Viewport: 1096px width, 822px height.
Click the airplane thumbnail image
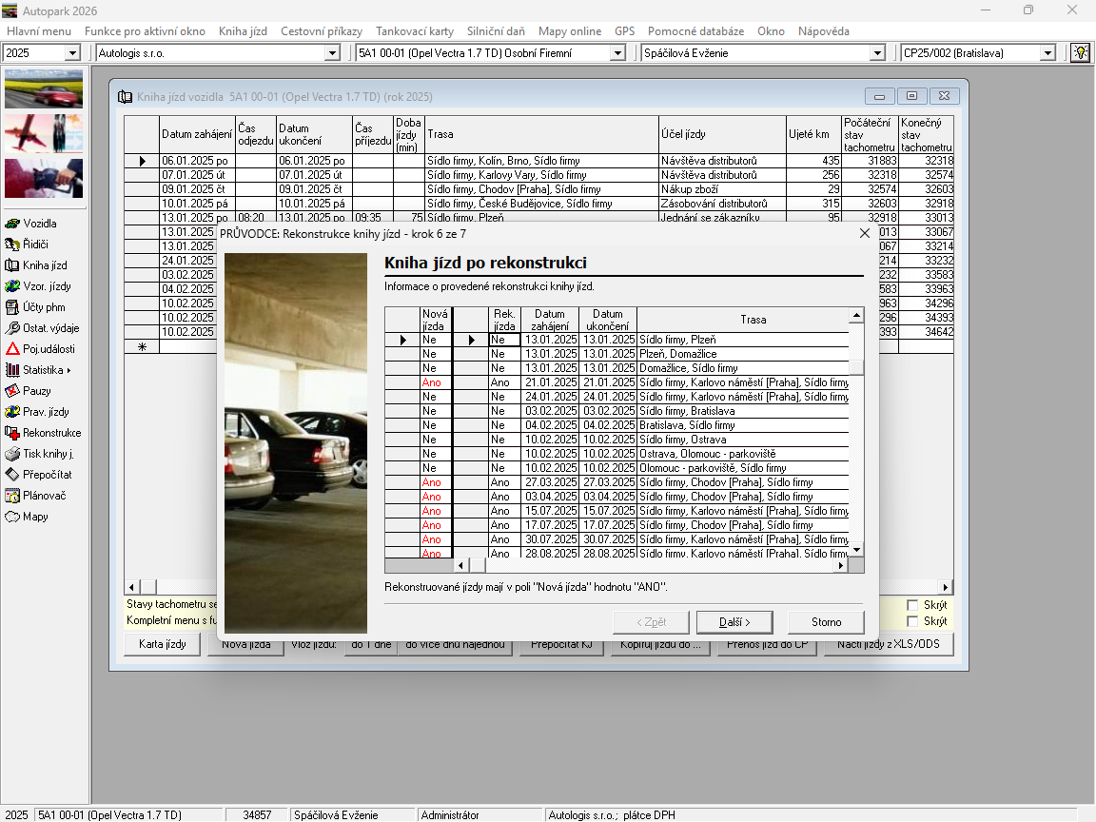(44, 133)
